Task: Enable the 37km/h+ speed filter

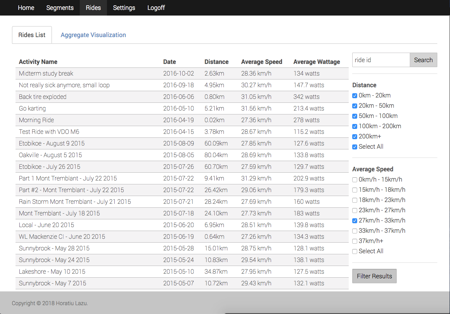Action: [355, 241]
